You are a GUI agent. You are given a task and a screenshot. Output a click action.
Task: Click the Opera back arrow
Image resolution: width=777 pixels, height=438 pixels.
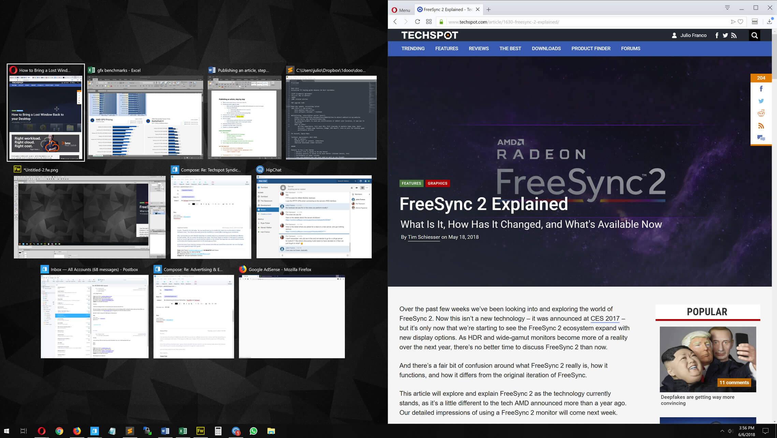395,22
